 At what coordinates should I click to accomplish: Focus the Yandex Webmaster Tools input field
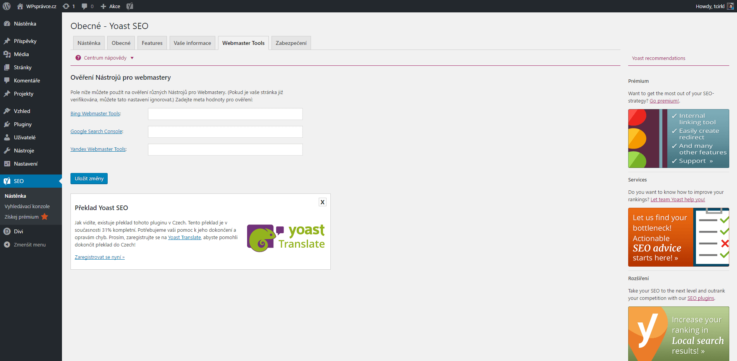[225, 149]
